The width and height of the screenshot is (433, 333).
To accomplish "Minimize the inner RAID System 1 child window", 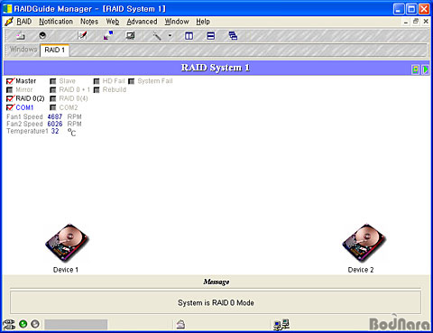I will pyautogui.click(x=406, y=22).
